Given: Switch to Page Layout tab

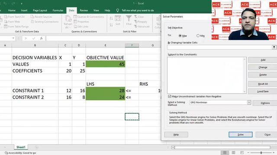Looking at the screenshot, I should 40,10.
